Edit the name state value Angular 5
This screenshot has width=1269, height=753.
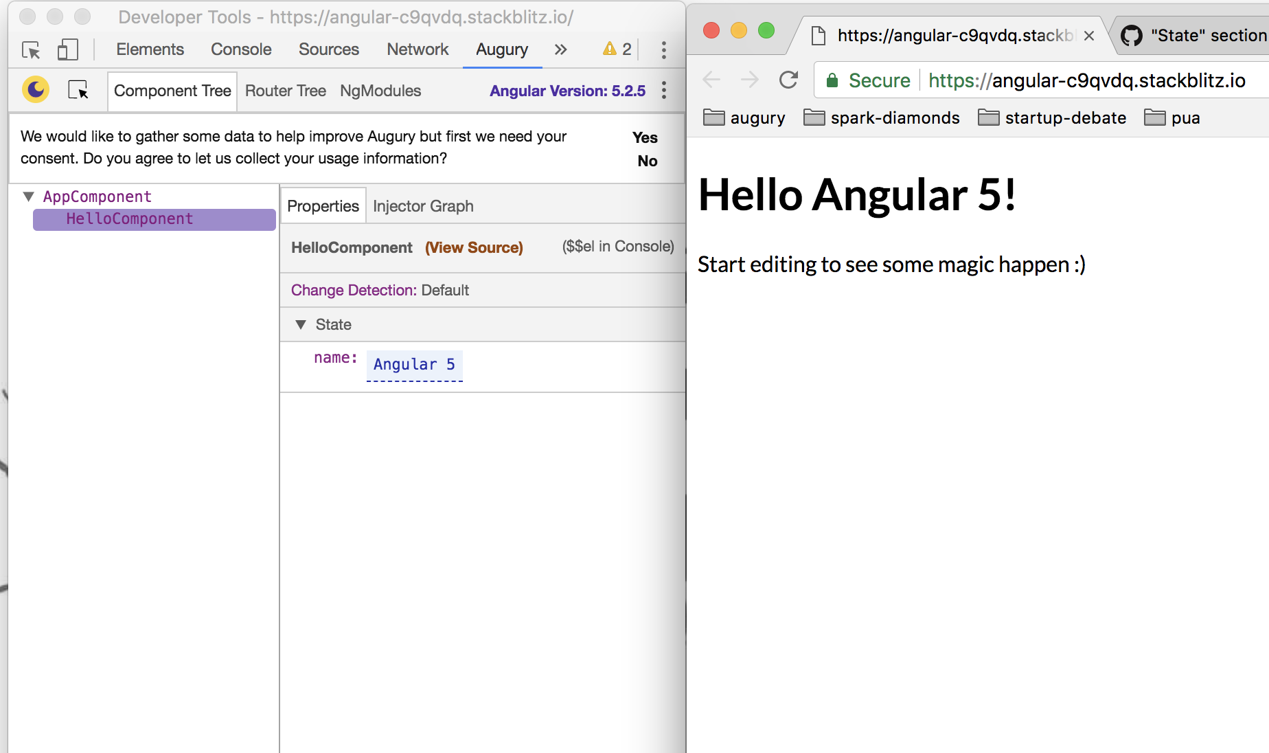coord(414,364)
